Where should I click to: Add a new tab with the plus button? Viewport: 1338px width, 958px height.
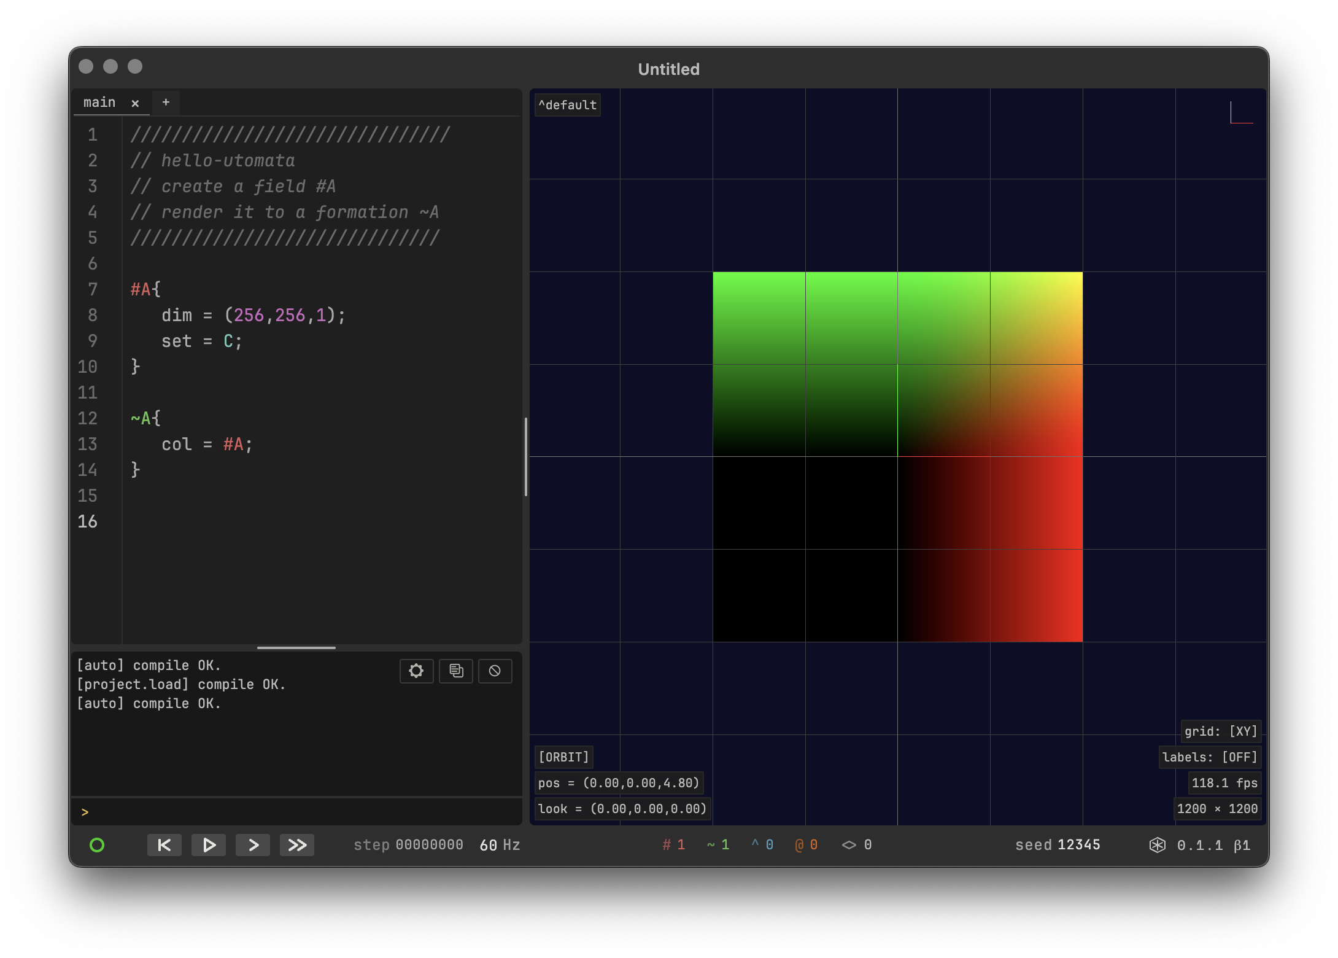166,103
